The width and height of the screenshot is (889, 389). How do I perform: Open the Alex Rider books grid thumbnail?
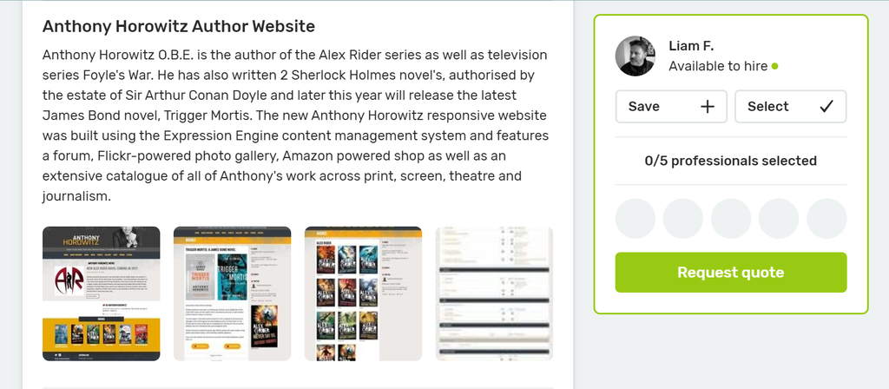(x=364, y=293)
